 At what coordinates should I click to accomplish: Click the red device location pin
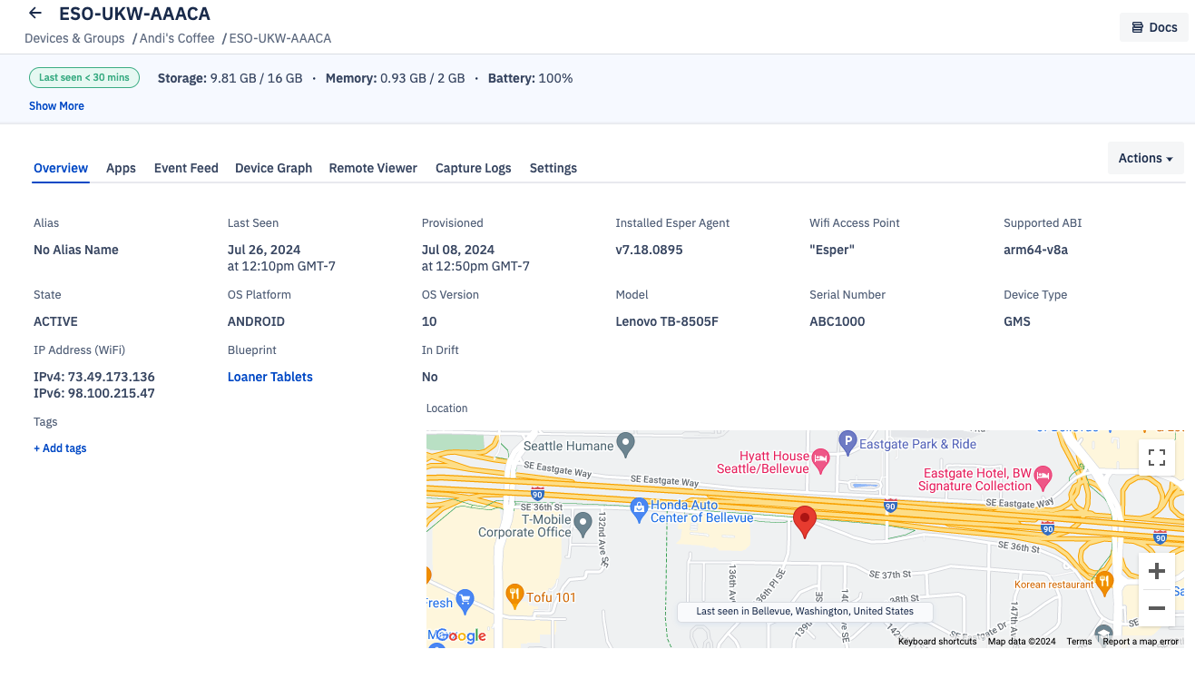pyautogui.click(x=805, y=522)
